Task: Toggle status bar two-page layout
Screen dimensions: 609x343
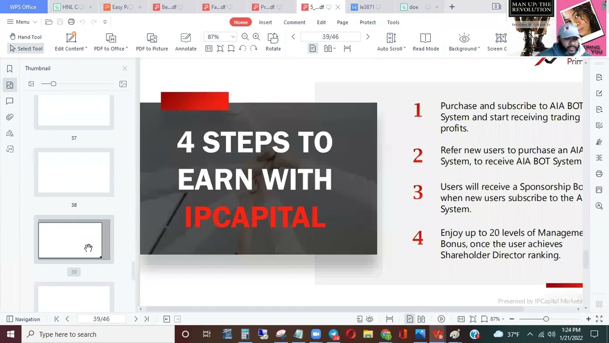Action: 421,319
